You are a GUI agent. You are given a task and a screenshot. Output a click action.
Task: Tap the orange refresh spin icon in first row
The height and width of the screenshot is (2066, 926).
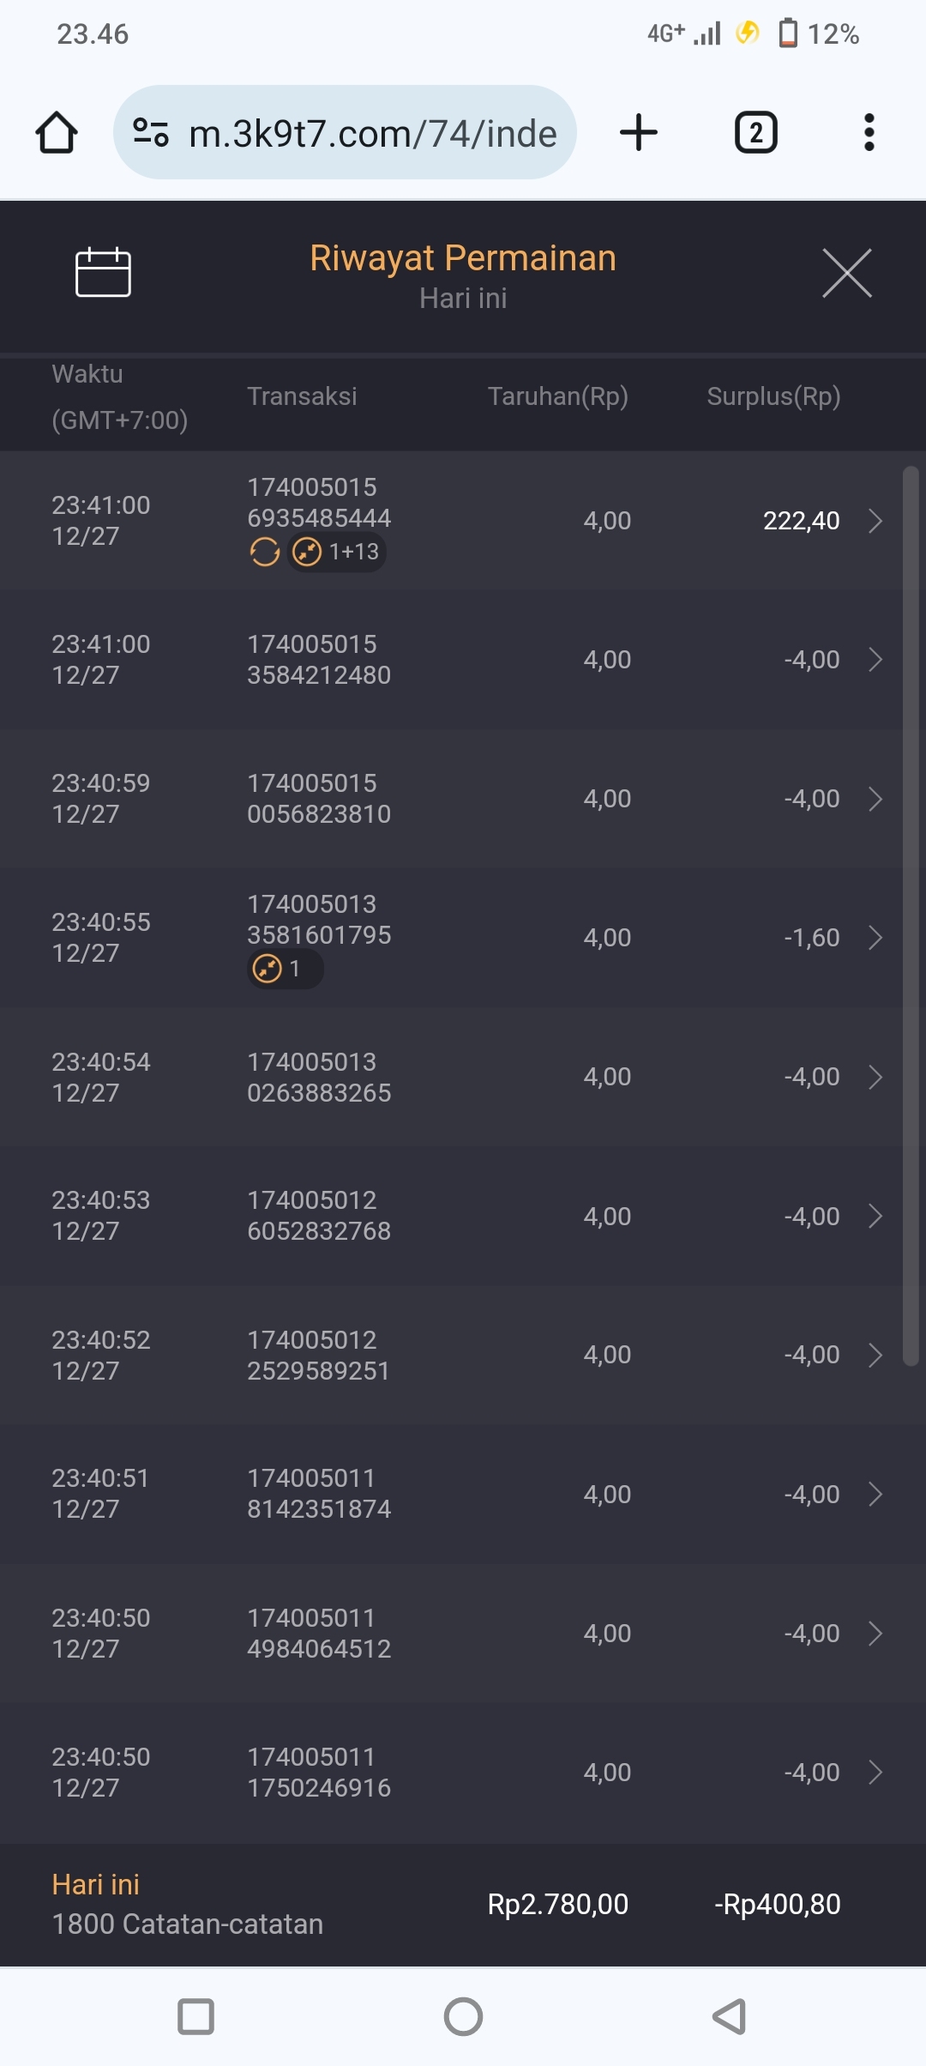(x=265, y=552)
